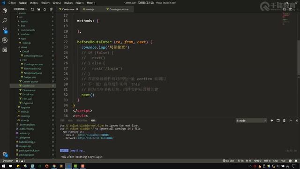This screenshot has height=169, width=300.
Task: Click the New Folder icon in Explorer
Action: (38, 9)
